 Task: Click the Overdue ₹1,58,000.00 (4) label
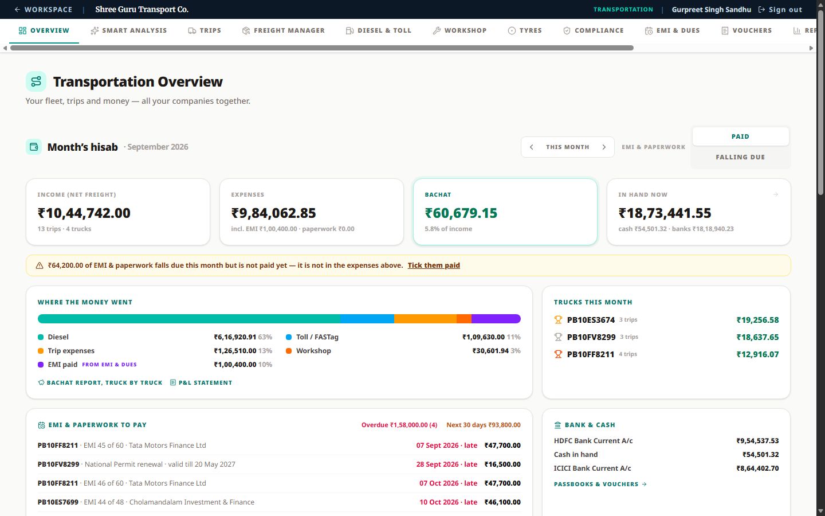(x=399, y=425)
